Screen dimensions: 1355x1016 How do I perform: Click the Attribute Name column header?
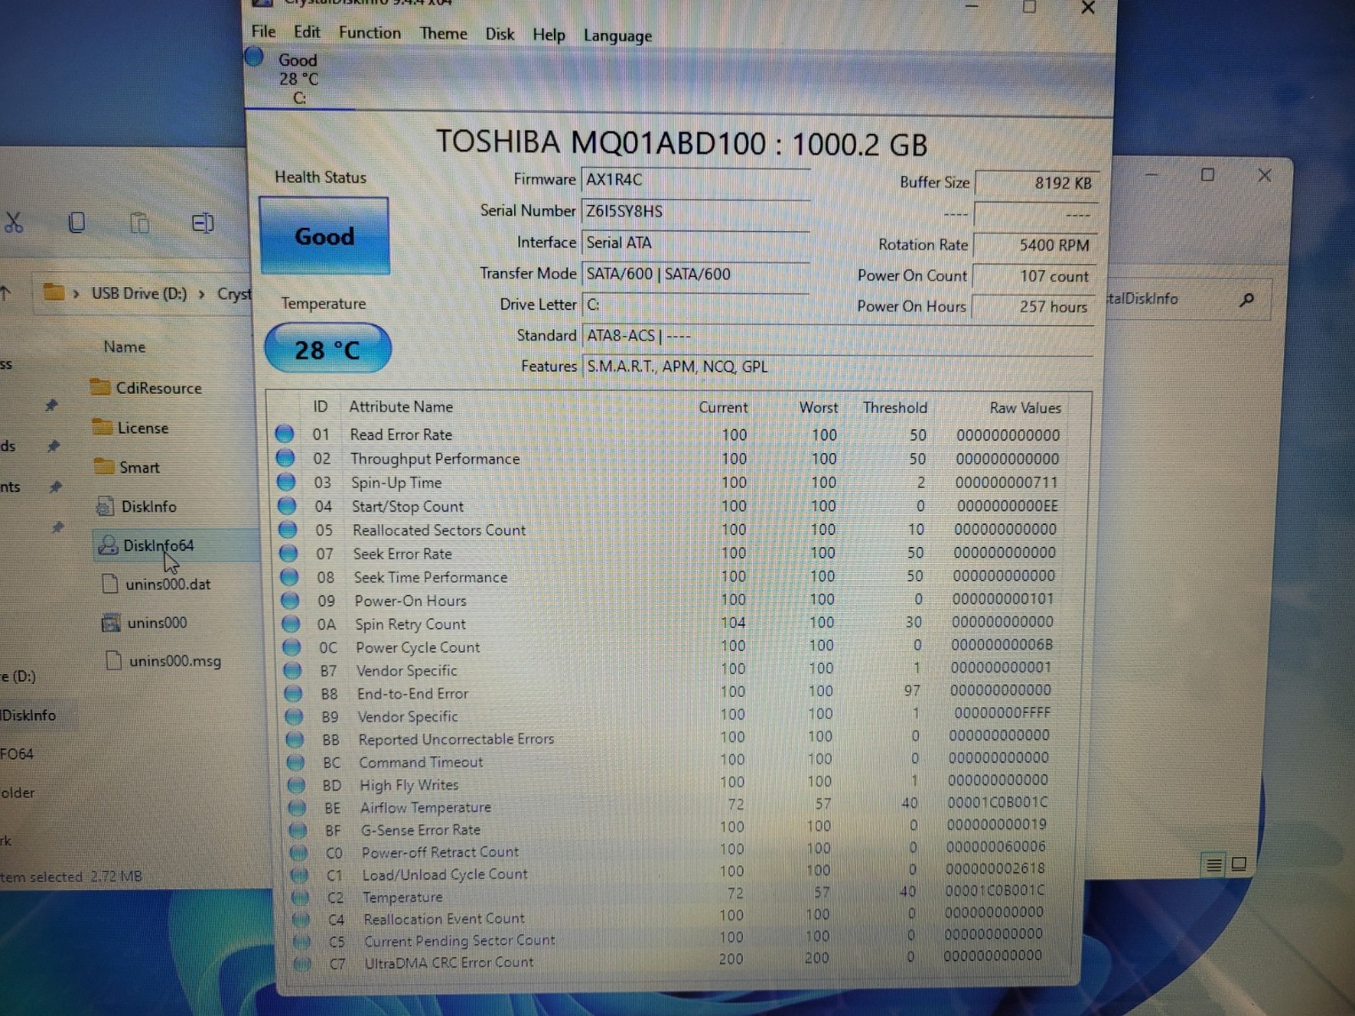pos(401,407)
